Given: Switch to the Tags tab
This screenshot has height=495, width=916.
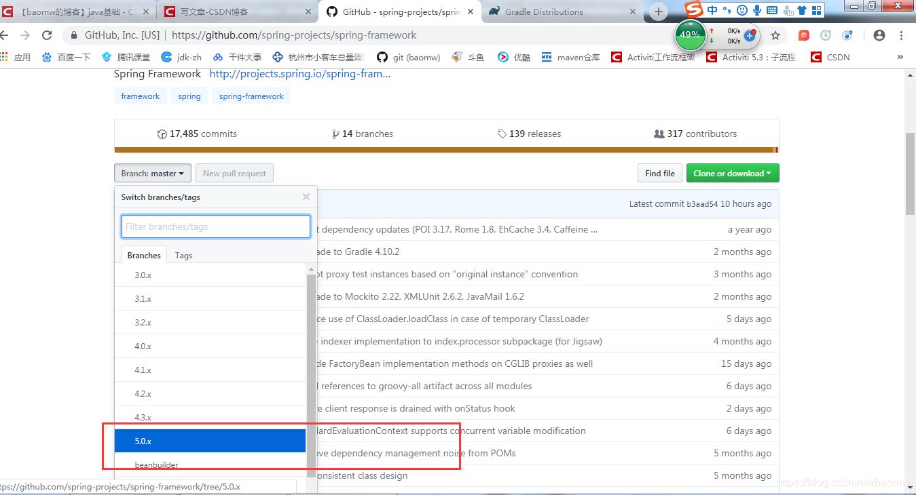Looking at the screenshot, I should coord(183,256).
